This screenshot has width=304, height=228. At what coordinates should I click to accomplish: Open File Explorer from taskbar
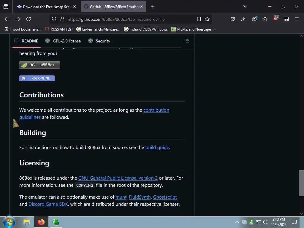[x=26, y=222]
